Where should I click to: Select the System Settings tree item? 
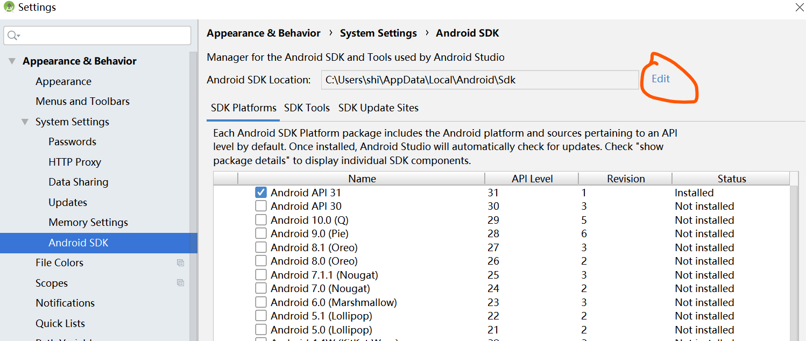point(72,122)
